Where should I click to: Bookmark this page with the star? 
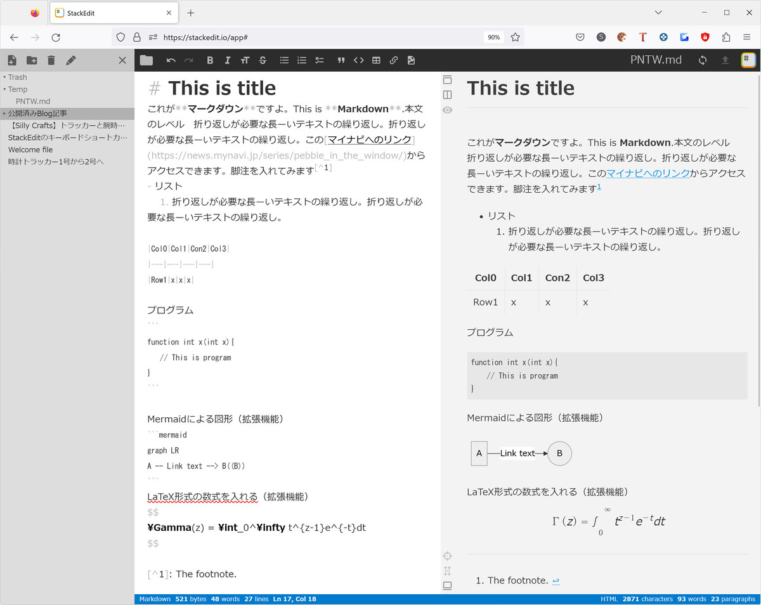click(516, 37)
